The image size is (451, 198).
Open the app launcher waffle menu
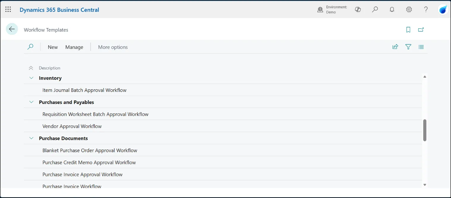click(8, 9)
